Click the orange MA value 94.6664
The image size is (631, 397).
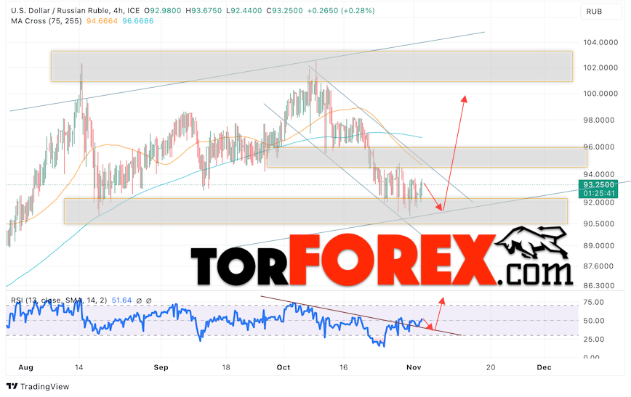pyautogui.click(x=102, y=21)
